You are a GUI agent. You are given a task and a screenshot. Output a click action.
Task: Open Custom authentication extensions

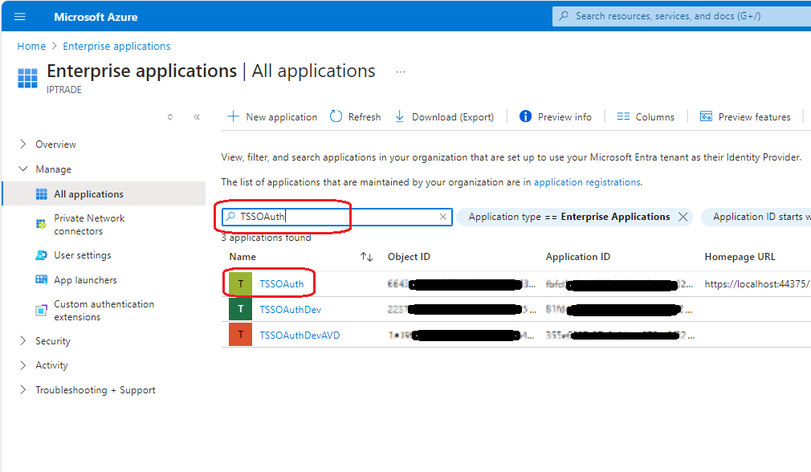[x=104, y=310]
